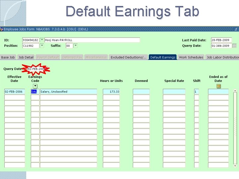
Task: Click the ID field 930494182
Action: click(31, 40)
